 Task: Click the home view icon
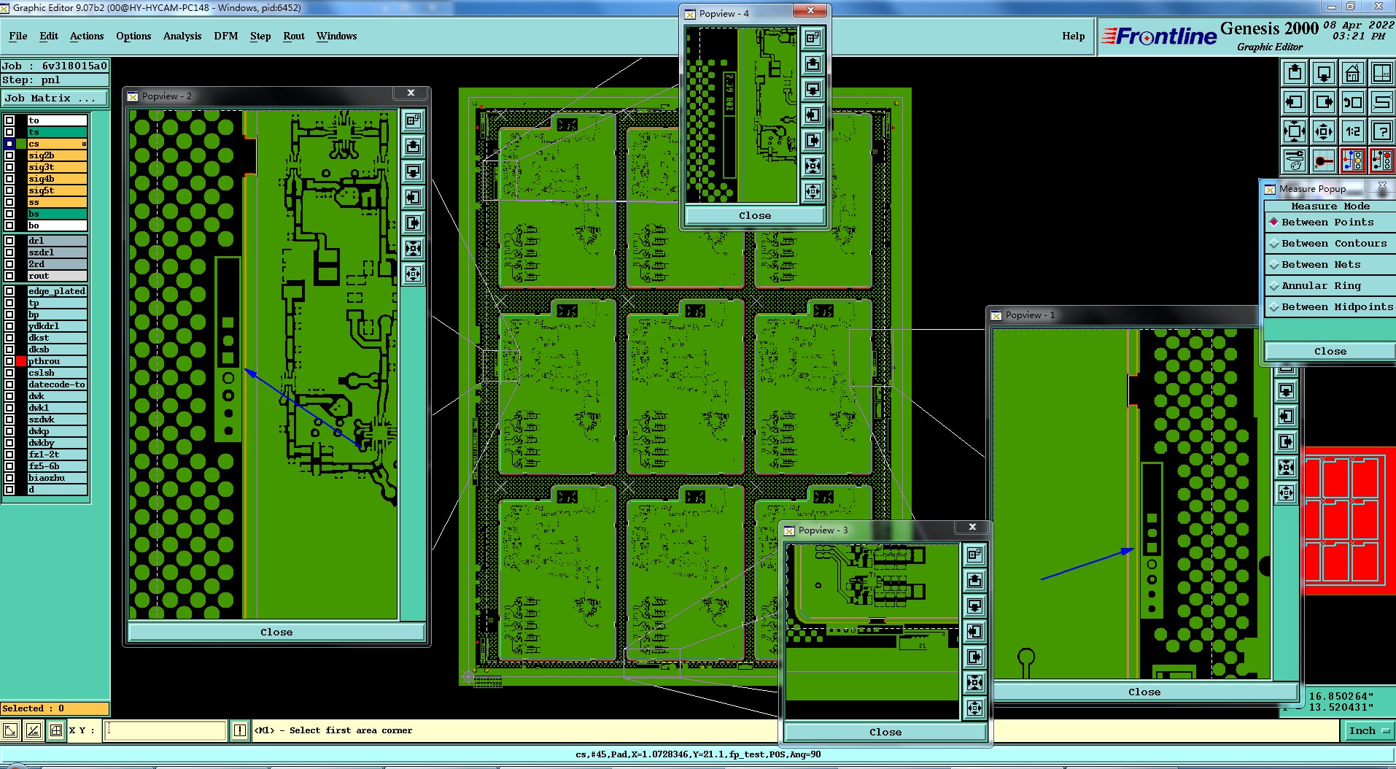pyautogui.click(x=1353, y=73)
